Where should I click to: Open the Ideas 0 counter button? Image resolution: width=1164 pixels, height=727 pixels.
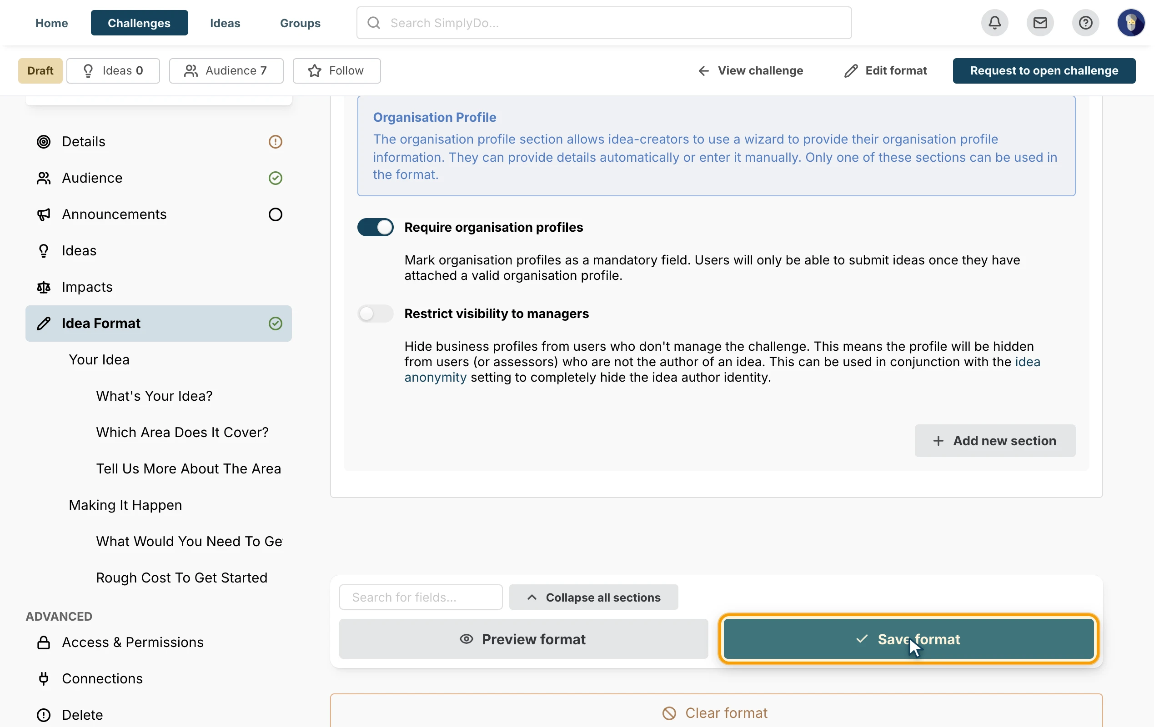(x=113, y=71)
